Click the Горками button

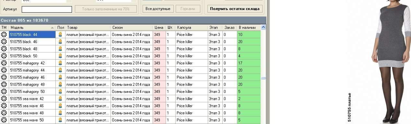coord(188,9)
